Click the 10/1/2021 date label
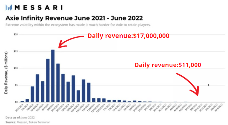This screenshot has height=125, width=228. [x=66, y=107]
